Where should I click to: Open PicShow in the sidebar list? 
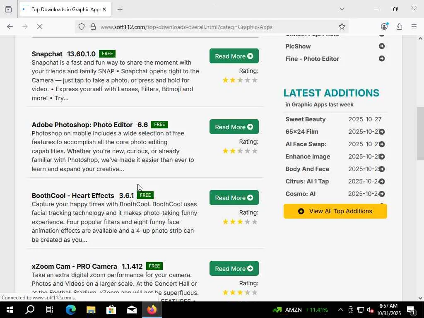[x=298, y=46]
